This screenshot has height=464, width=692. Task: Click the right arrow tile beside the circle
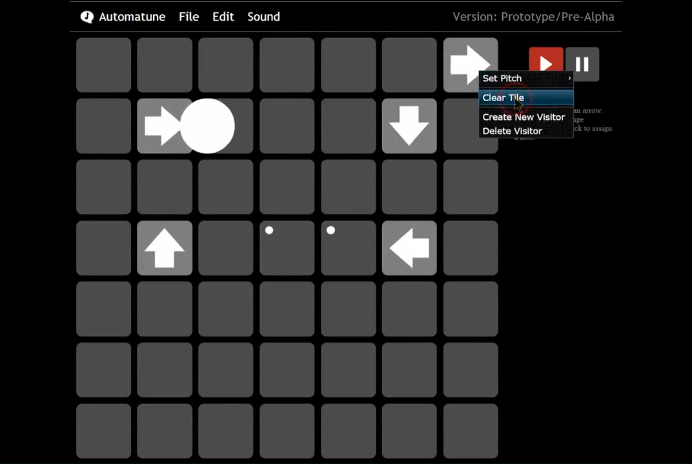click(x=159, y=126)
